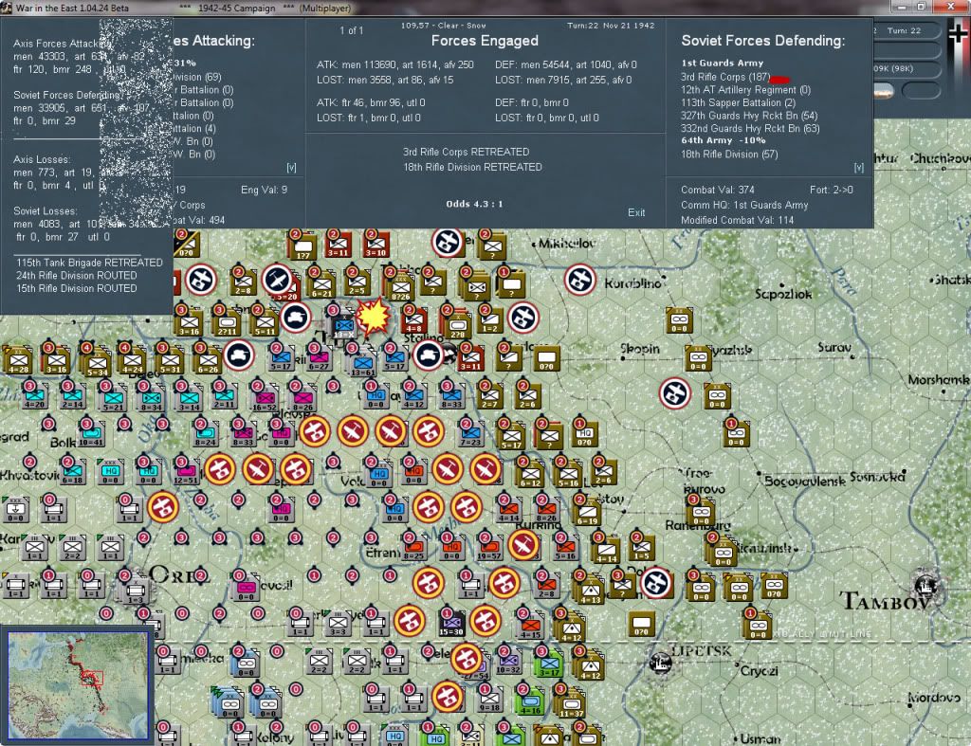Select the Soviet armored counter labeled 2?11
The width and height of the screenshot is (971, 746).
click(x=227, y=323)
